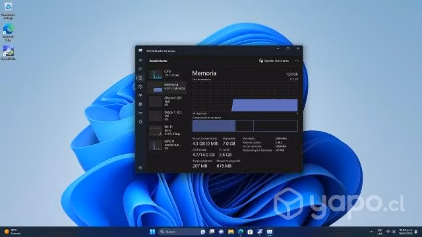Open App history from the sidebar icon

(140, 87)
